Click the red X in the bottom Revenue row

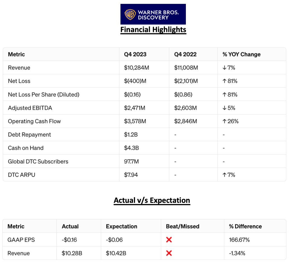169,253
